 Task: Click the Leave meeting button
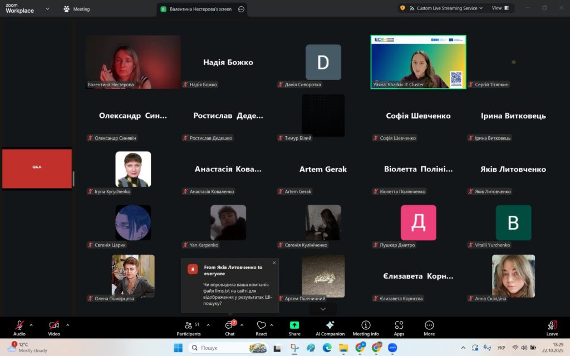[x=552, y=327]
